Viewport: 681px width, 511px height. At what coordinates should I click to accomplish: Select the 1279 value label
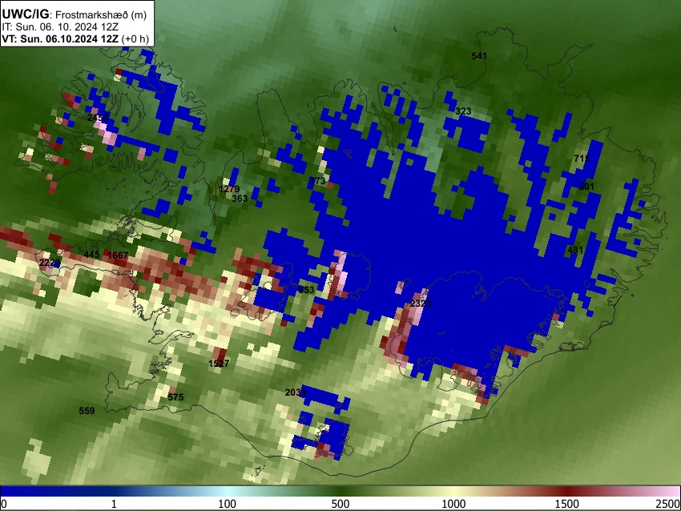point(229,189)
